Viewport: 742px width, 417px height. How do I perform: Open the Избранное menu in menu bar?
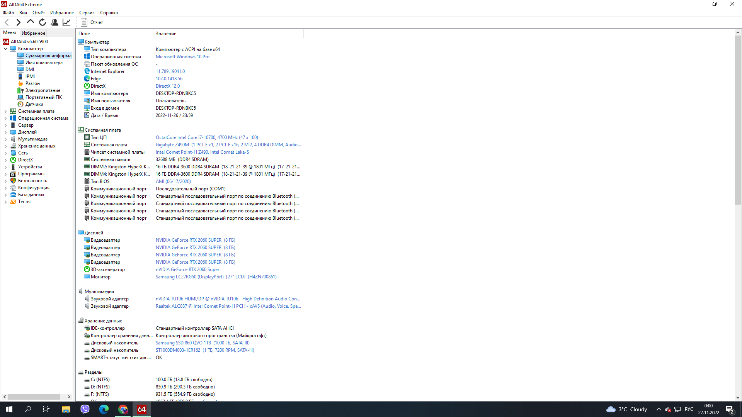coord(62,13)
